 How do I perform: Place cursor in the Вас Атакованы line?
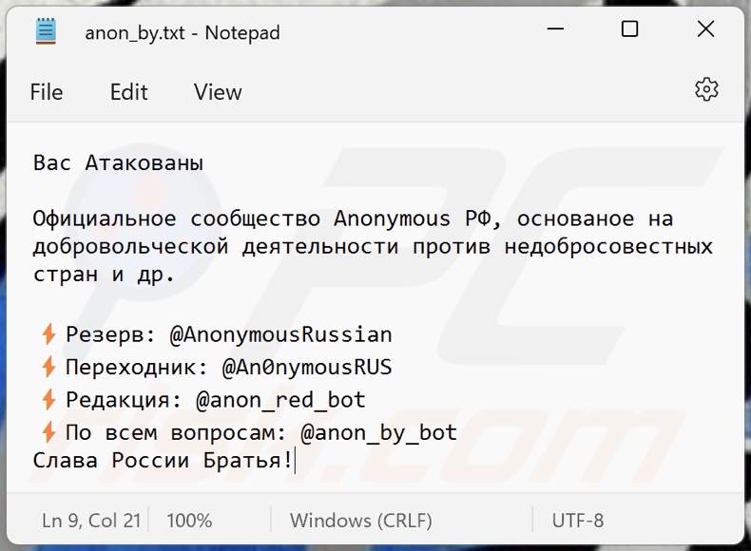click(118, 163)
